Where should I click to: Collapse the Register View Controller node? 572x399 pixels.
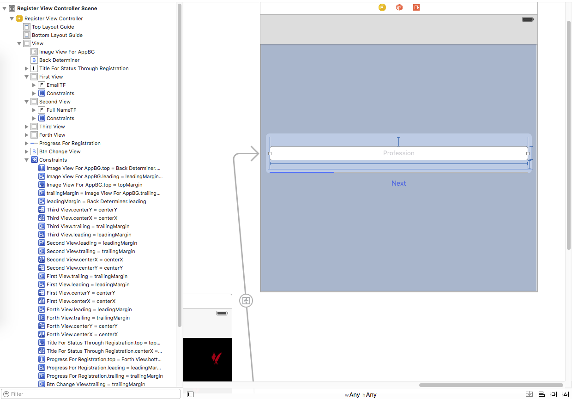(12, 18)
